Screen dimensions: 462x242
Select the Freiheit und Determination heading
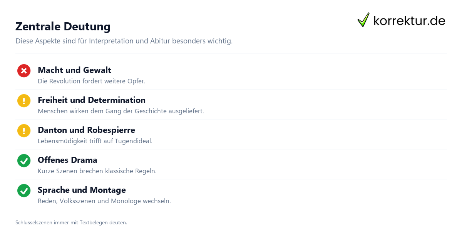pyautogui.click(x=92, y=100)
